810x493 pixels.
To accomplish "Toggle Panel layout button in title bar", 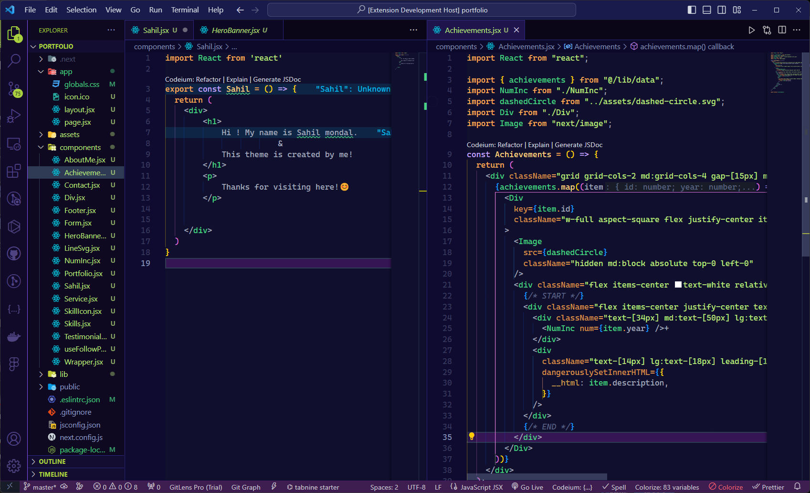I will pos(707,10).
